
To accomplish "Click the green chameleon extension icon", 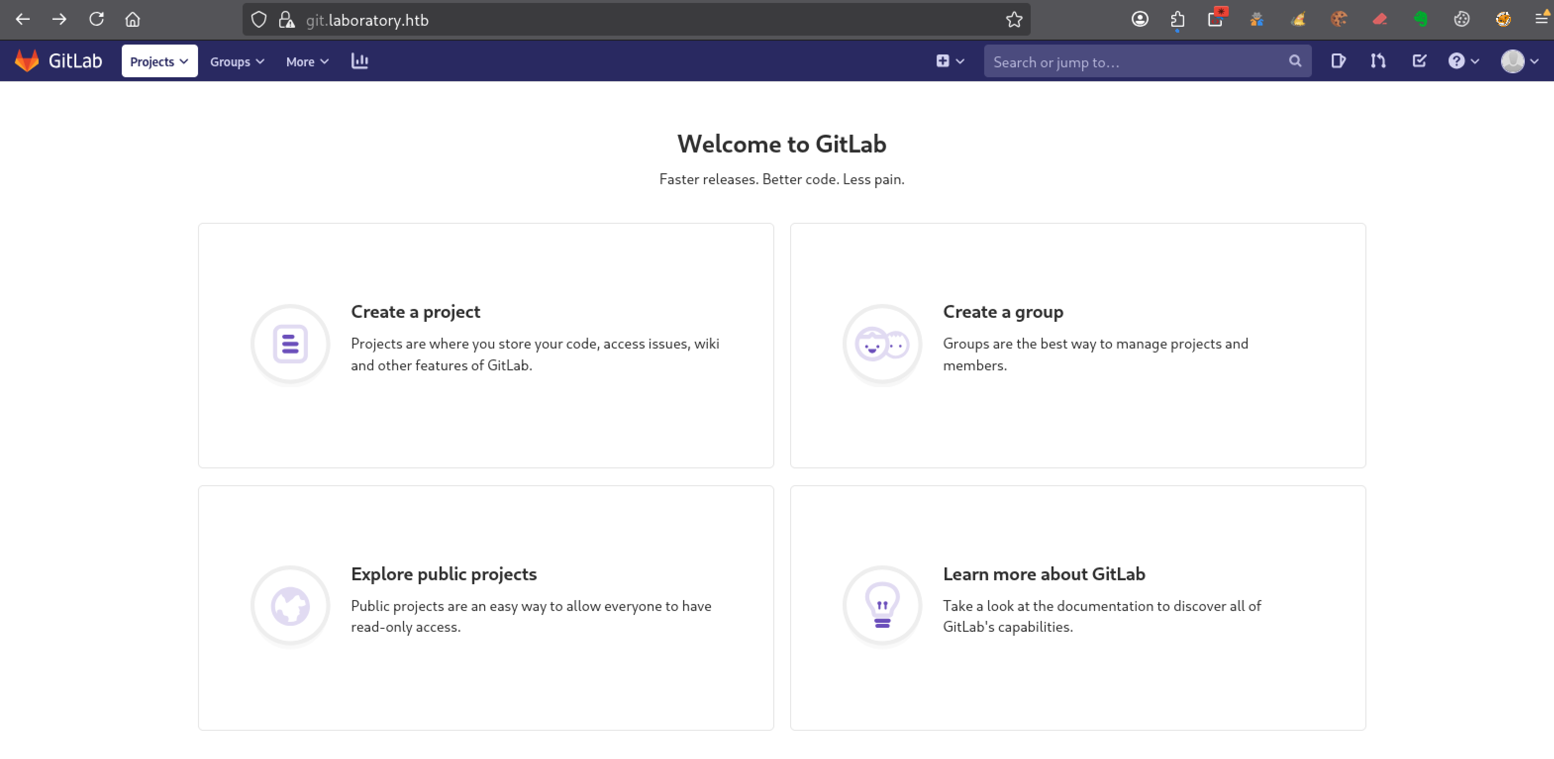I will pos(1421,19).
